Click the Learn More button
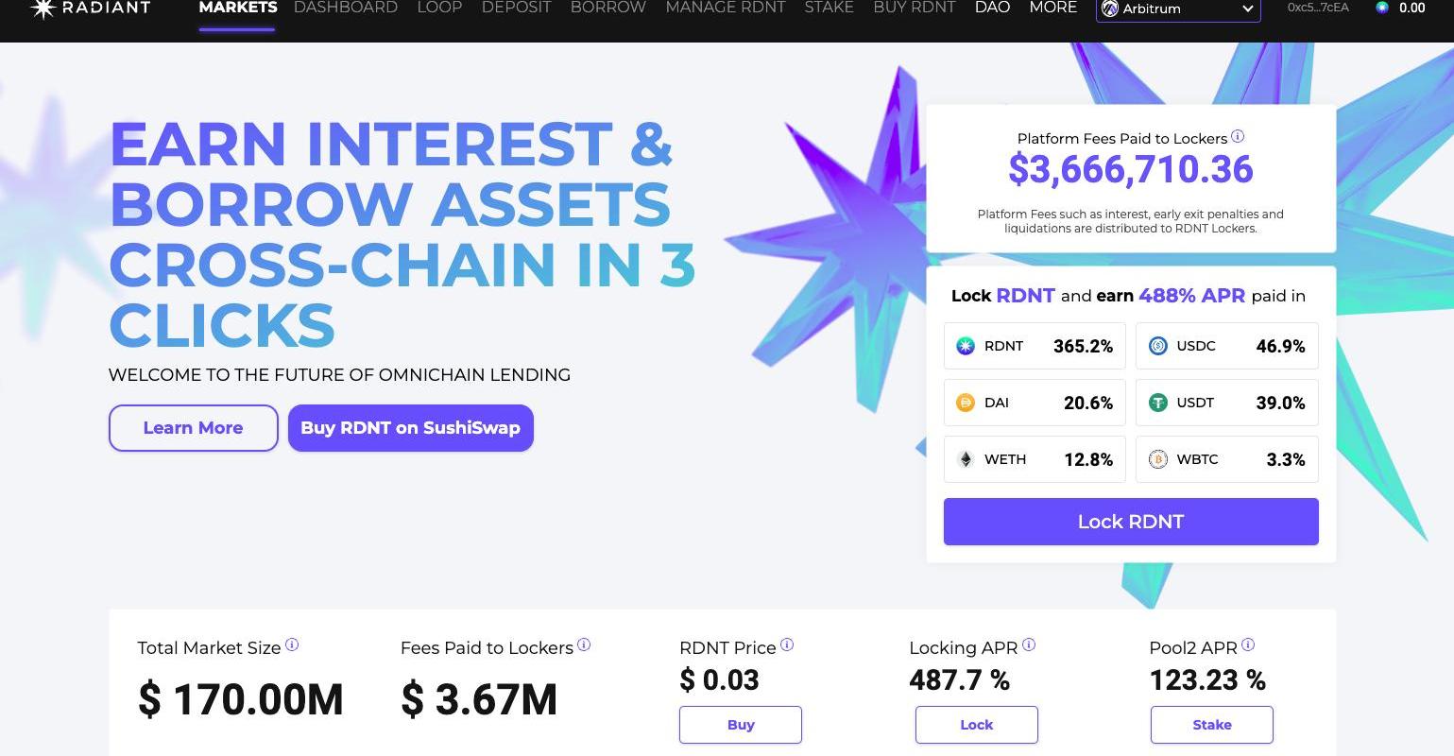 coord(193,428)
